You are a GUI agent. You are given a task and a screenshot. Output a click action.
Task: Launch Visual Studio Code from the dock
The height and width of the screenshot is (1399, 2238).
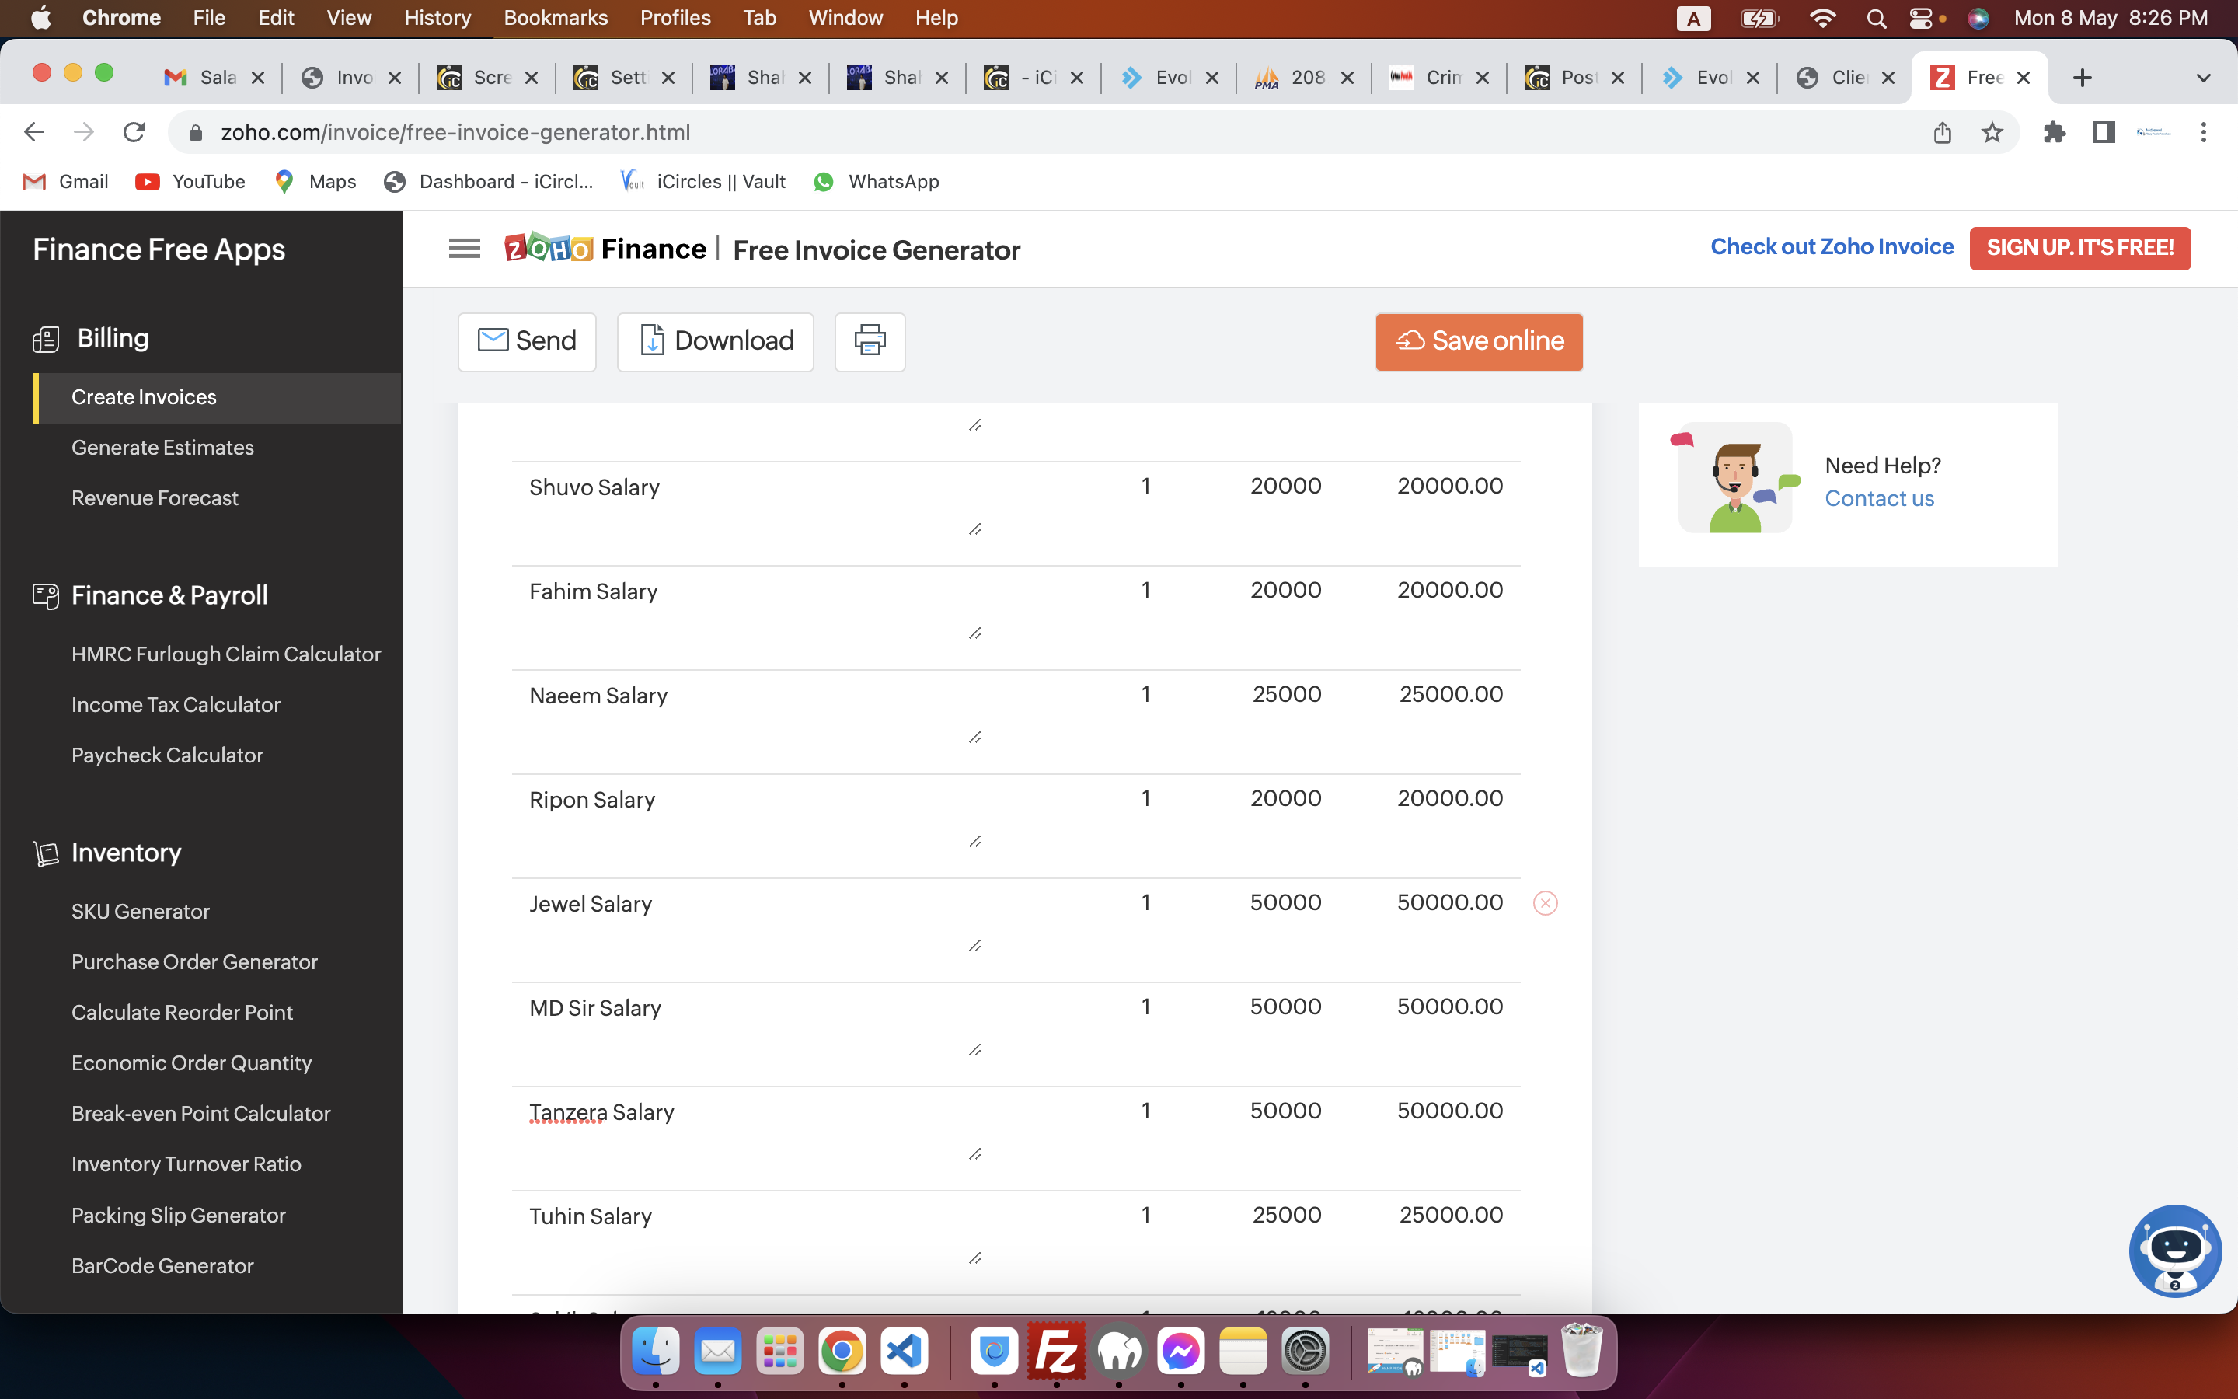(904, 1351)
